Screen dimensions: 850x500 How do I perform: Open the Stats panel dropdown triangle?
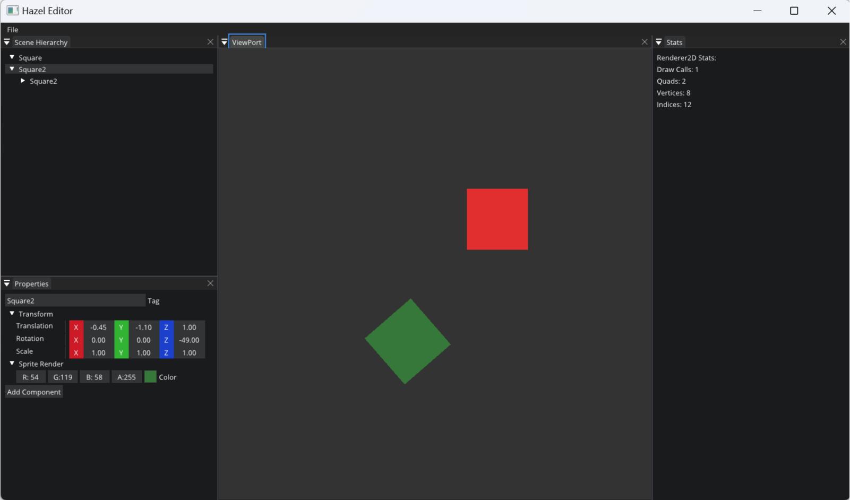click(x=659, y=42)
